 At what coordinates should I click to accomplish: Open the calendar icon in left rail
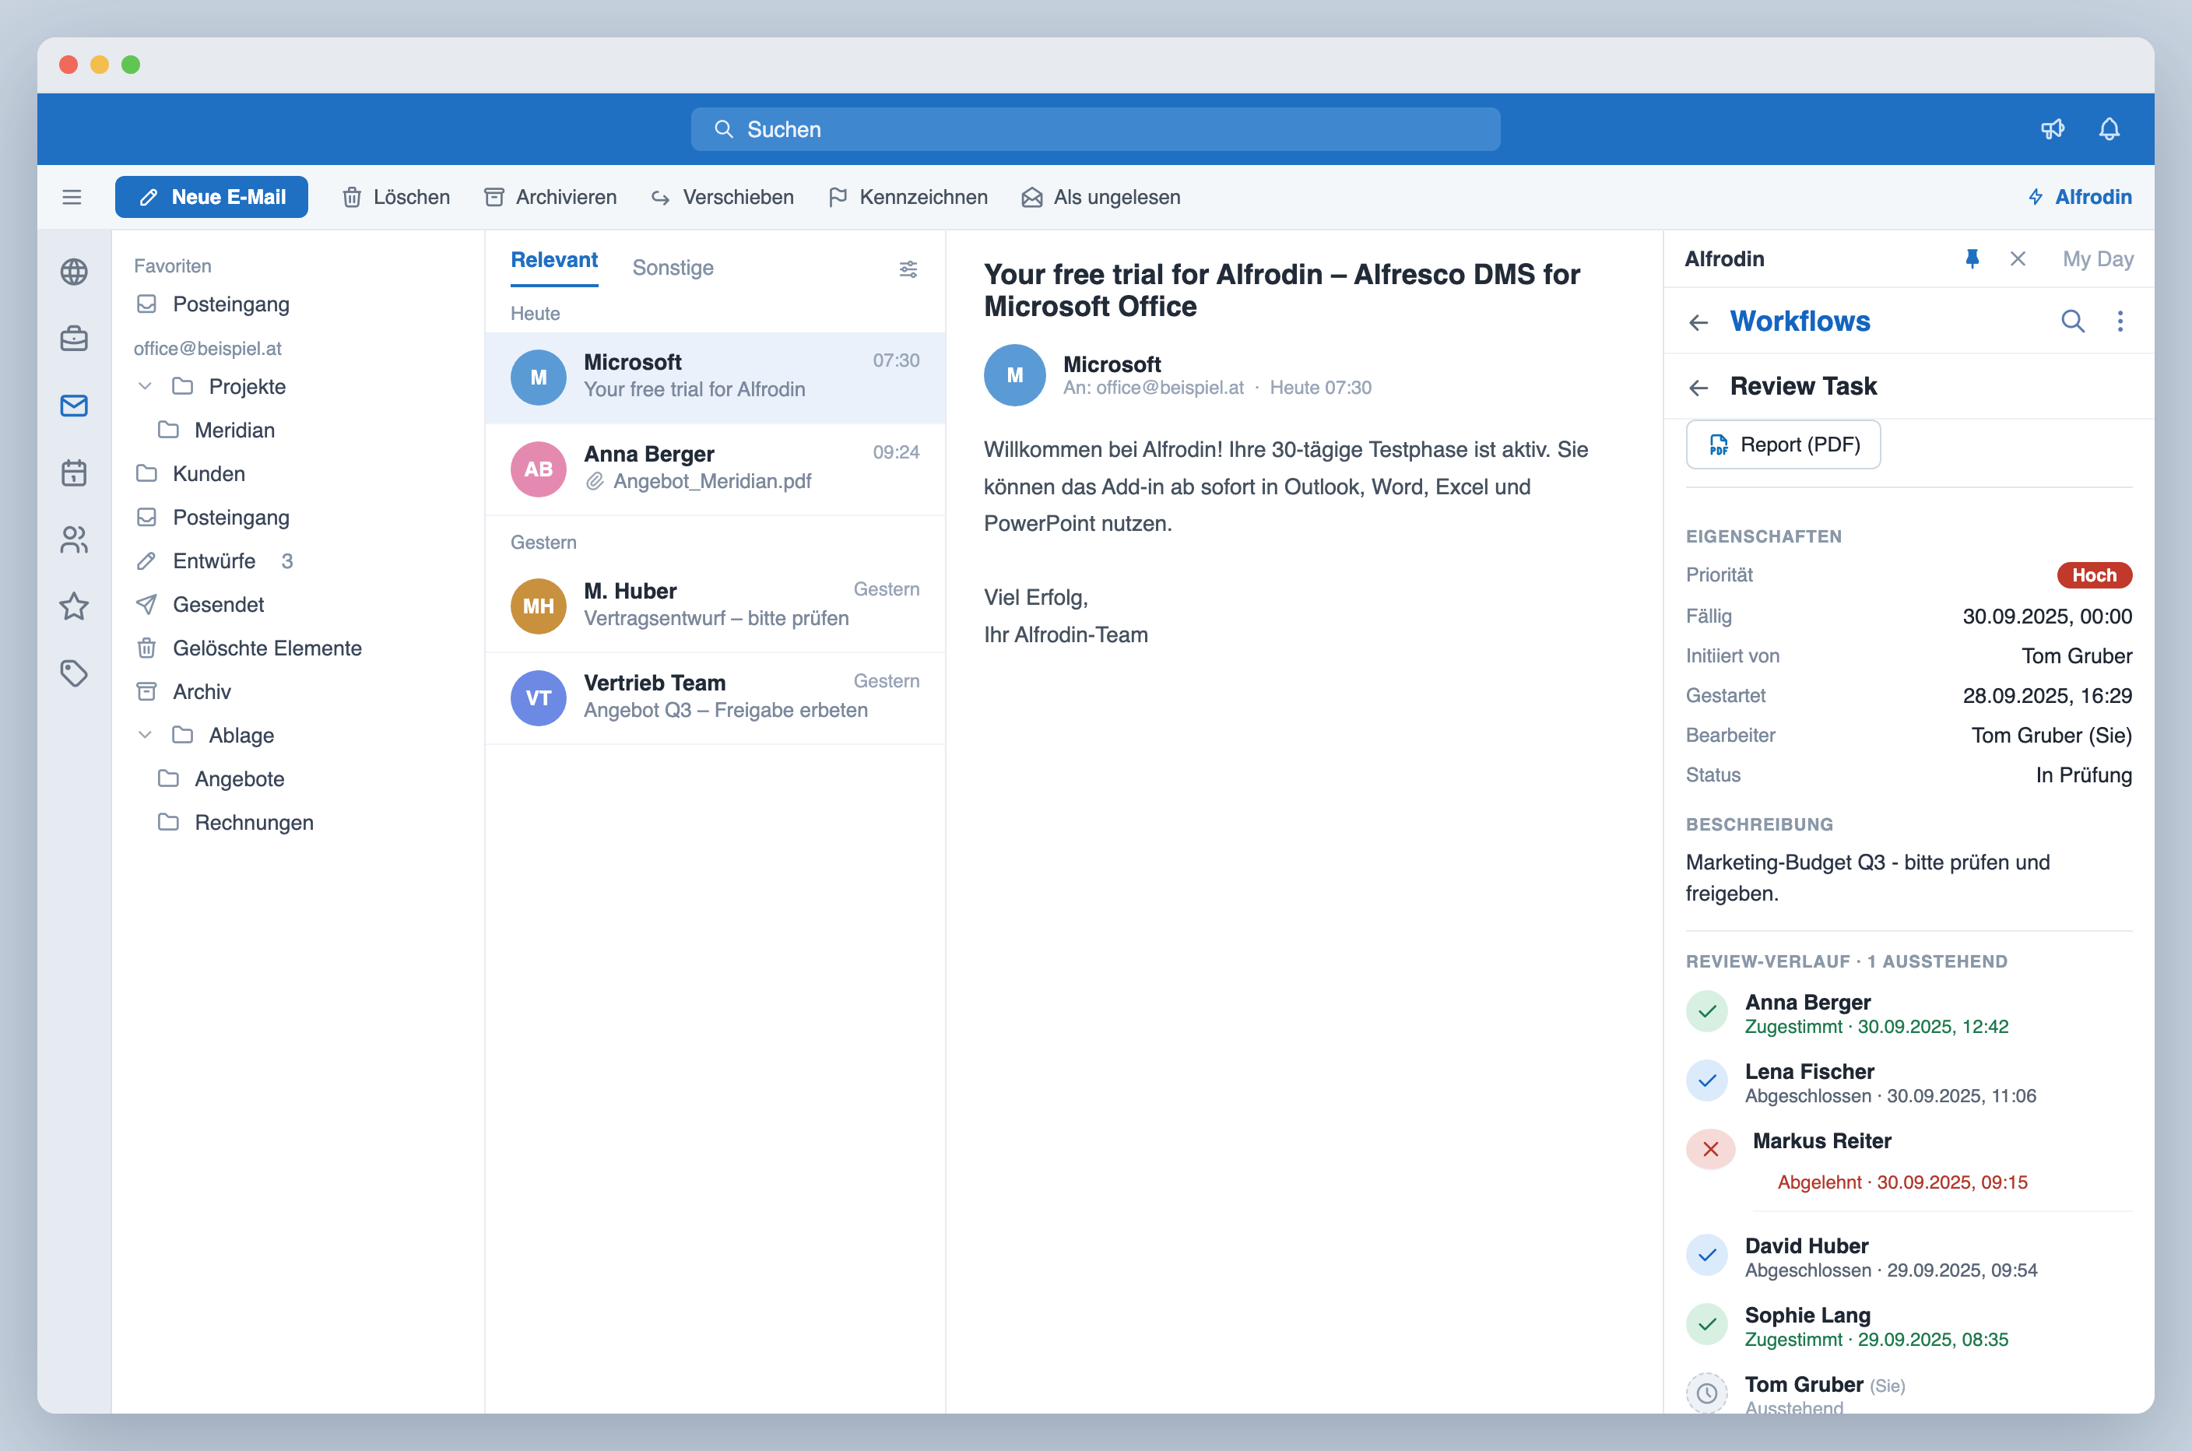[x=74, y=473]
